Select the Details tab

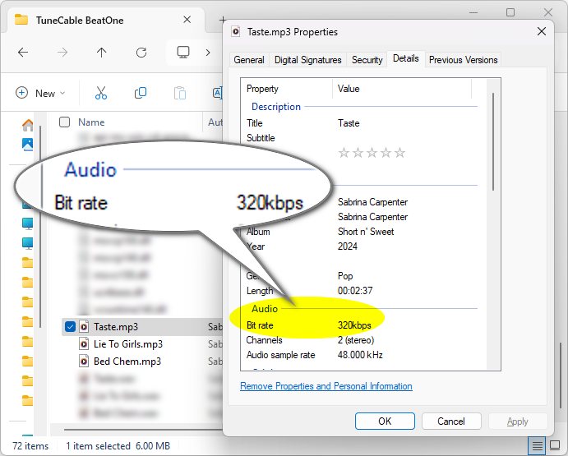406,58
